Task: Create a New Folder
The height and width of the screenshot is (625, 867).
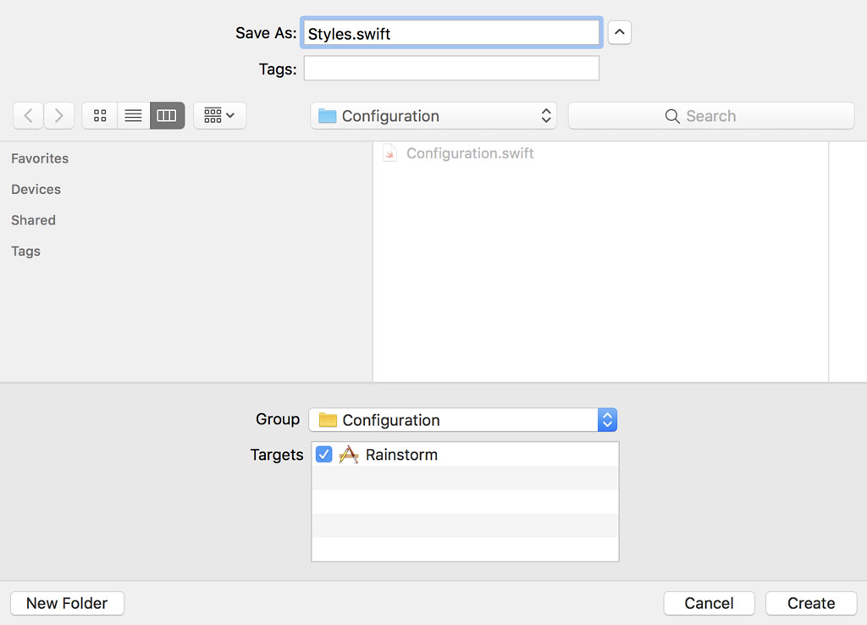Action: 67,603
